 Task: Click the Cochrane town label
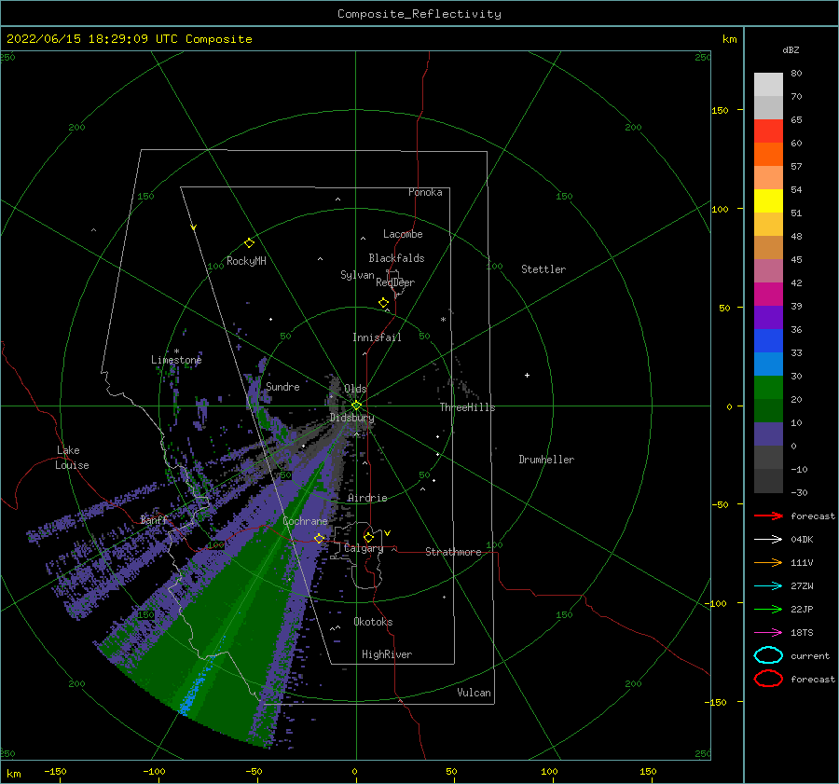305,521
